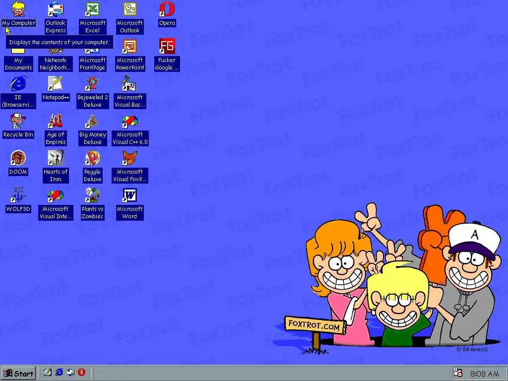Select the red FG shortcut icon
The image size is (508, 381).
click(167, 46)
